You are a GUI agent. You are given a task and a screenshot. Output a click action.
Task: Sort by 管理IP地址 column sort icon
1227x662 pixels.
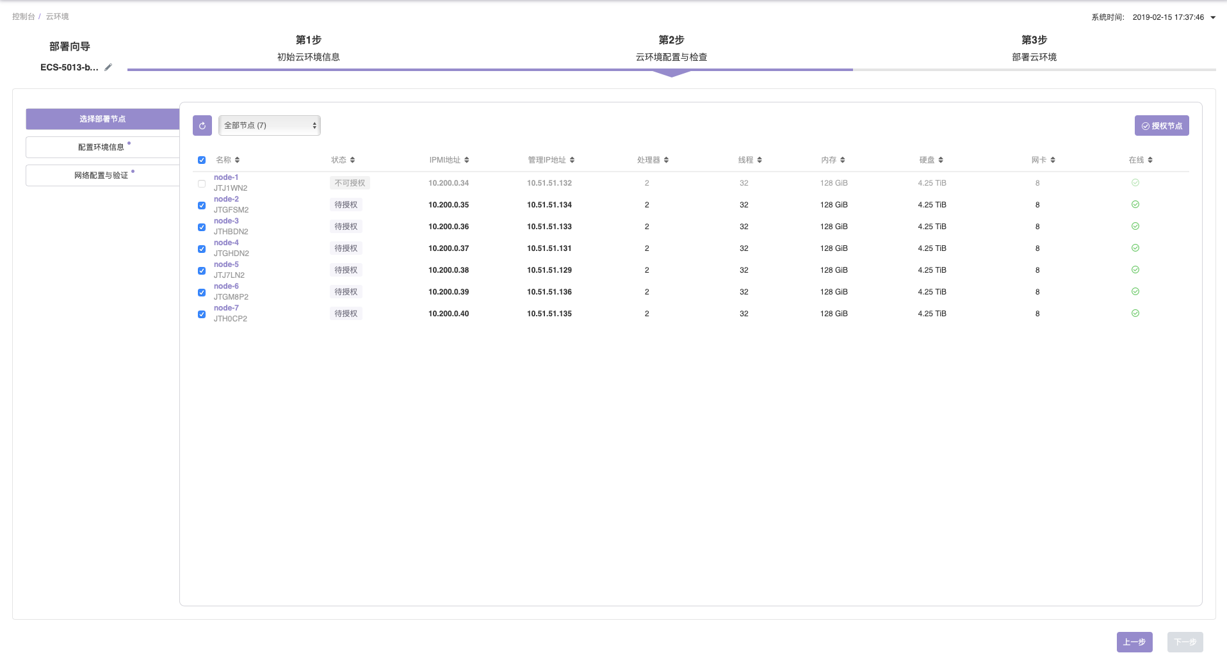point(572,160)
